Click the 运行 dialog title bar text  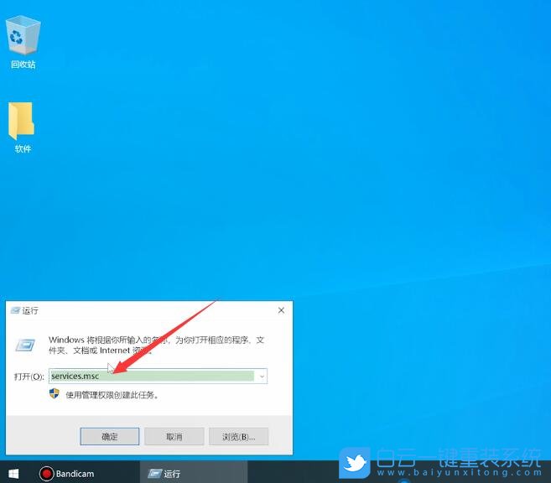(x=30, y=310)
